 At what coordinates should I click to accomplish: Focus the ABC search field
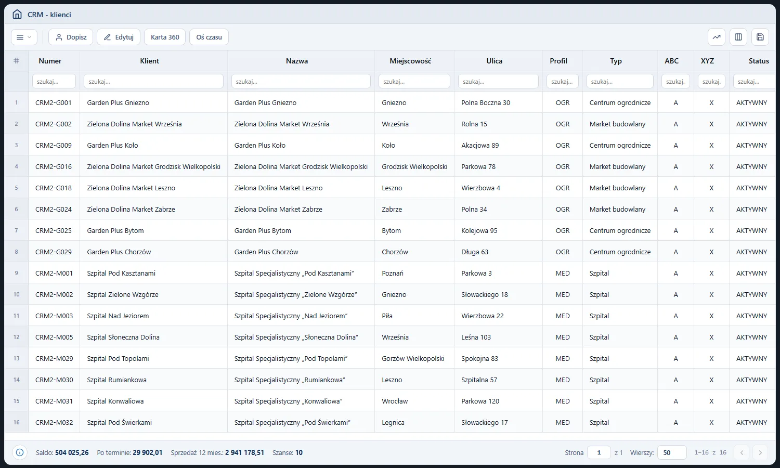pyautogui.click(x=675, y=82)
